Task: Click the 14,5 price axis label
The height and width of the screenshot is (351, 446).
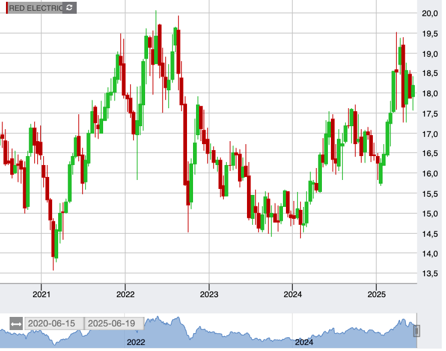Action: pos(430,234)
